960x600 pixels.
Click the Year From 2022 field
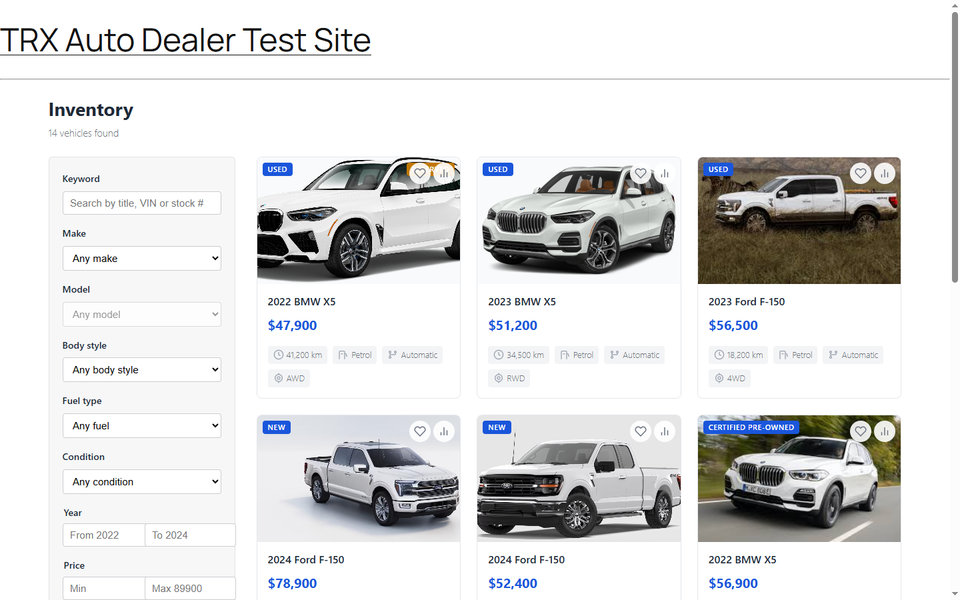tap(104, 535)
